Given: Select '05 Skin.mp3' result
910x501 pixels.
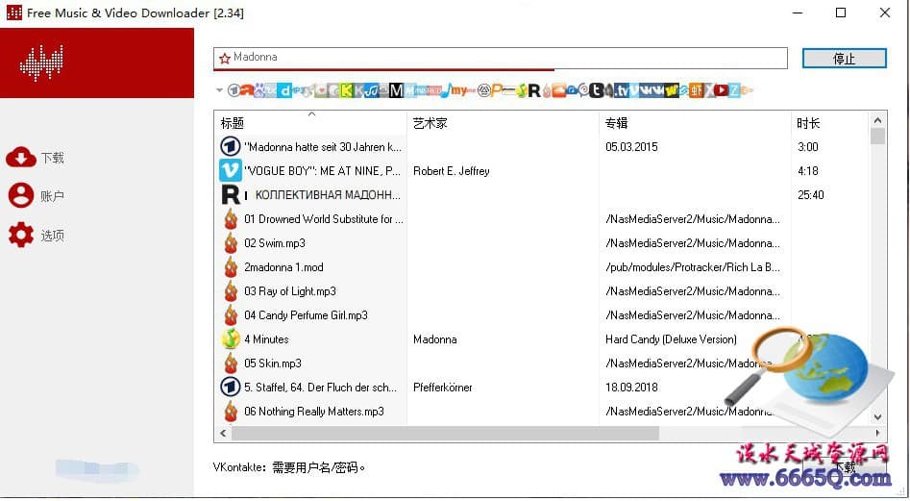Looking at the screenshot, I should click(273, 363).
